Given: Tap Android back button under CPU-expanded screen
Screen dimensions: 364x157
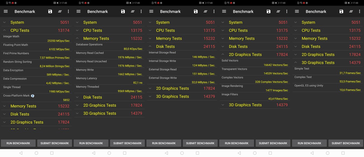Looking at the screenshot, I should [x=21, y=153].
